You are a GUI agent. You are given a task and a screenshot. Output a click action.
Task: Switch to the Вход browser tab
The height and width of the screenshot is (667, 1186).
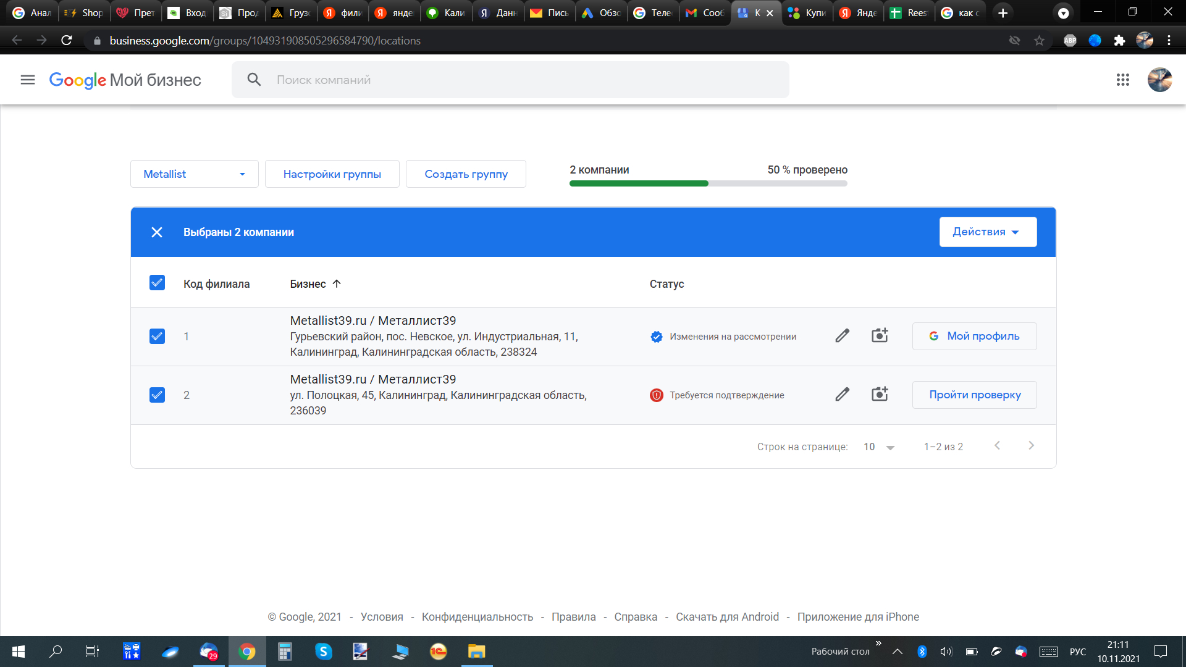point(188,13)
